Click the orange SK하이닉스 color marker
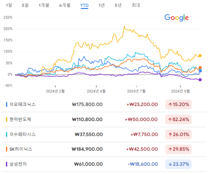 pos(7,149)
